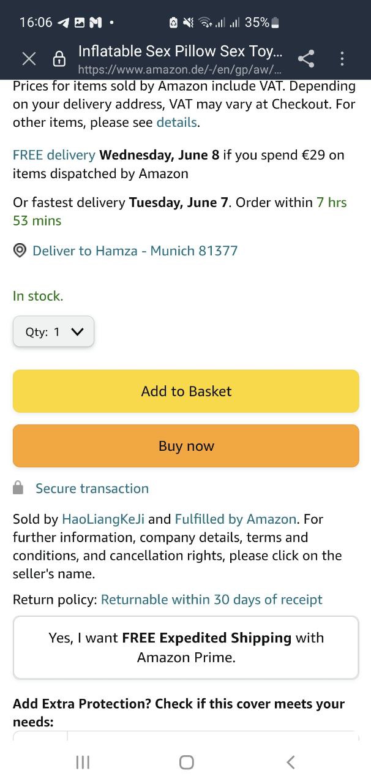This screenshot has height=784, width=371.
Task: Open the VAT details link
Action: (176, 122)
